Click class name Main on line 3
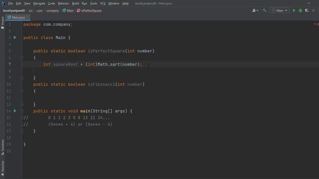Viewport: 319px width, 179px height. [x=60, y=38]
